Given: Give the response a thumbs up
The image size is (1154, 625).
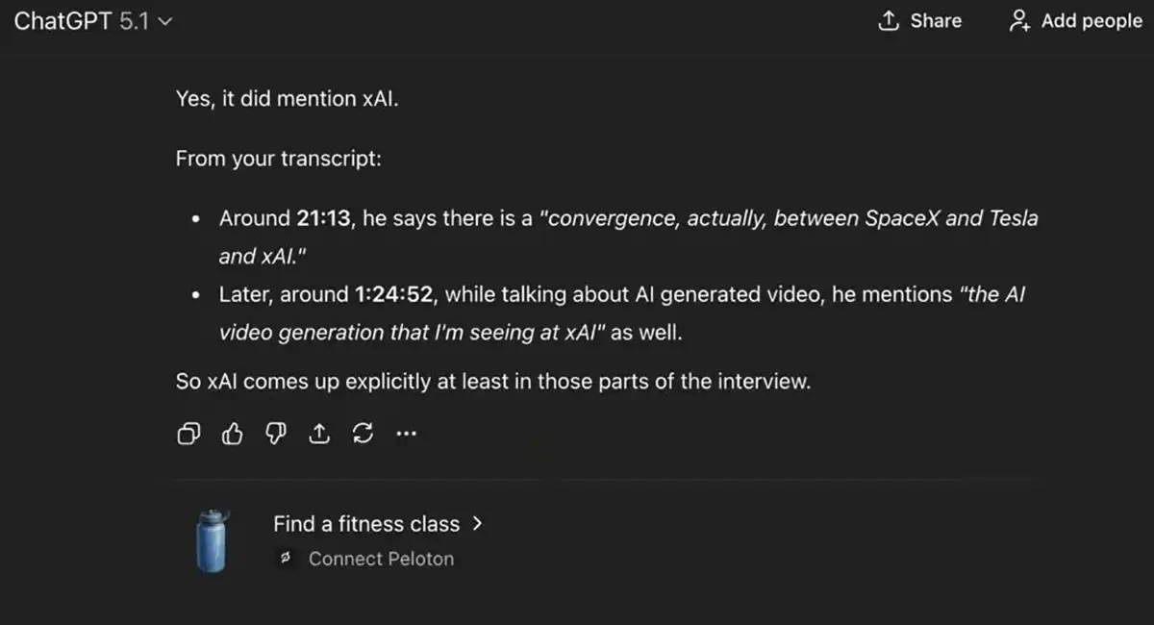Looking at the screenshot, I should click(232, 435).
